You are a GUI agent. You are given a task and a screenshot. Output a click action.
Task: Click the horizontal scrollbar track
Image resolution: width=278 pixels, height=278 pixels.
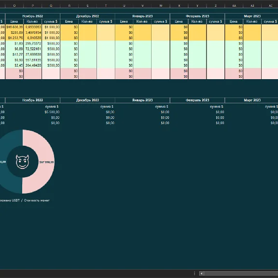tap(241, 274)
